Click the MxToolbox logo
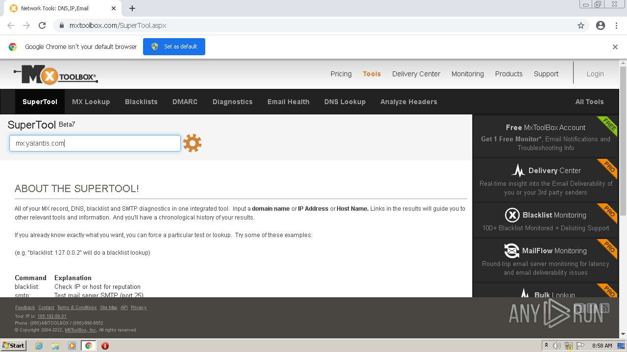This screenshot has width=627, height=352. (x=56, y=75)
